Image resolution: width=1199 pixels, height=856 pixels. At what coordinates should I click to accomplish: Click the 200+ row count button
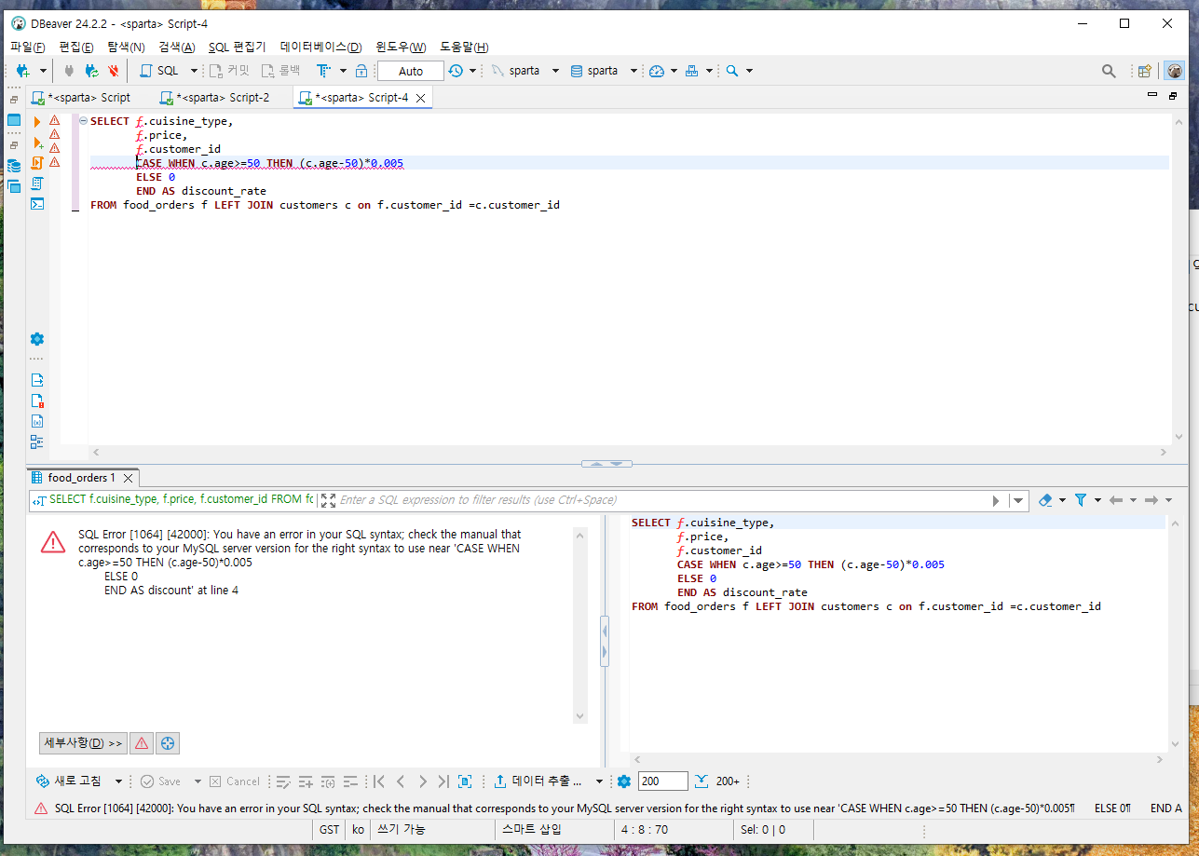tap(717, 781)
